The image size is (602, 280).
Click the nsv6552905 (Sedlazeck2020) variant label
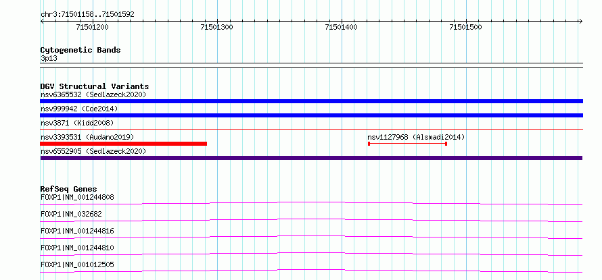click(x=93, y=151)
